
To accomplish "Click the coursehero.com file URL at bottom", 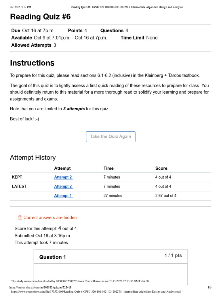I will click(96, 292).
